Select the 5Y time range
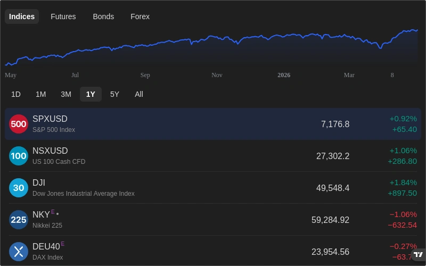Viewport: 426px width, 266px height. pos(114,94)
